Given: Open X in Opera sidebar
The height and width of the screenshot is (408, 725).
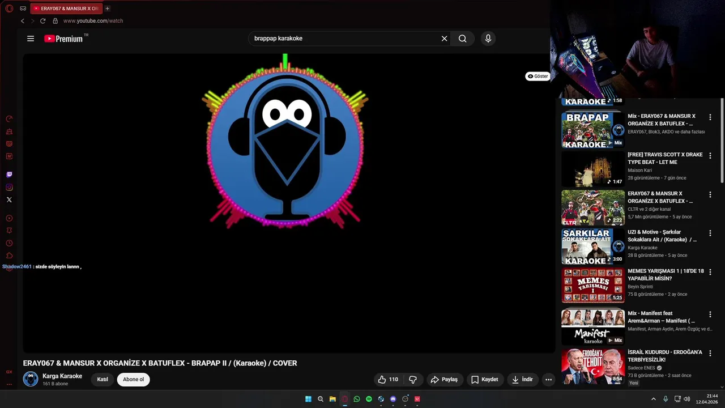Looking at the screenshot, I should (x=9, y=199).
